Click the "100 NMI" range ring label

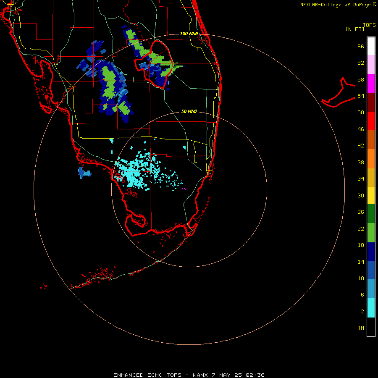[189, 34]
